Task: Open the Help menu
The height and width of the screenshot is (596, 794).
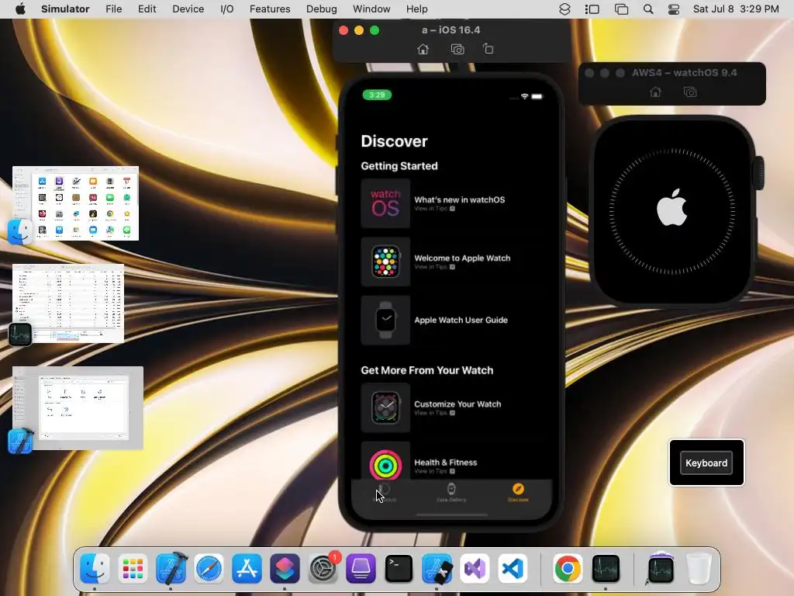Action: pyautogui.click(x=416, y=9)
